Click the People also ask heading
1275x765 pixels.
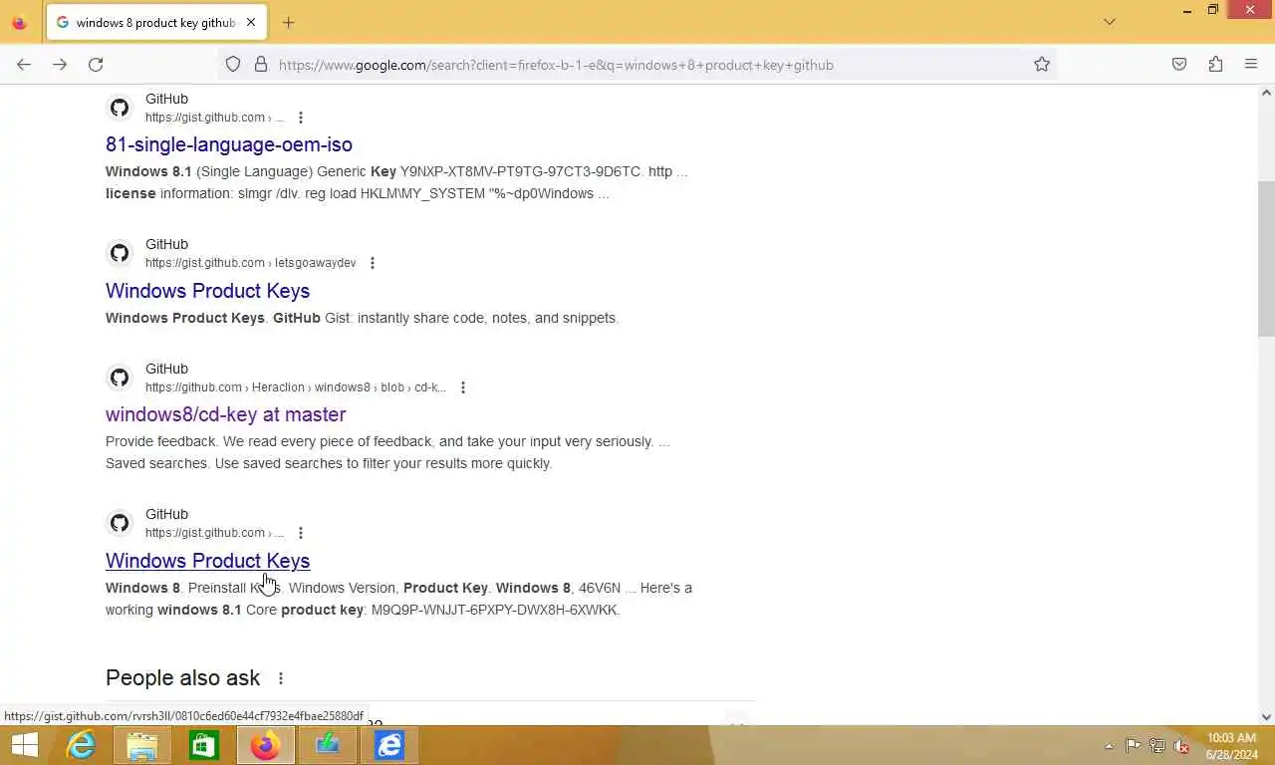click(x=182, y=677)
